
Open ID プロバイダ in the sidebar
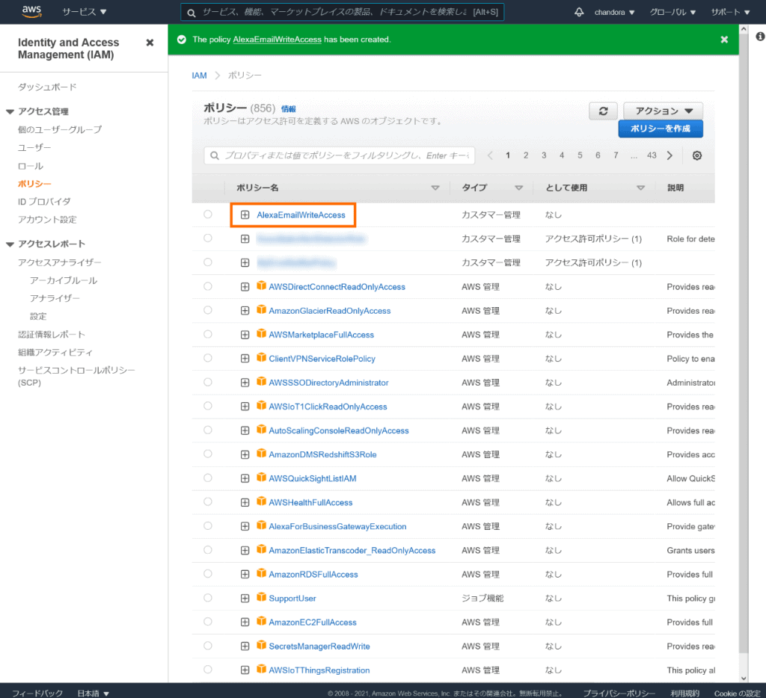click(44, 202)
